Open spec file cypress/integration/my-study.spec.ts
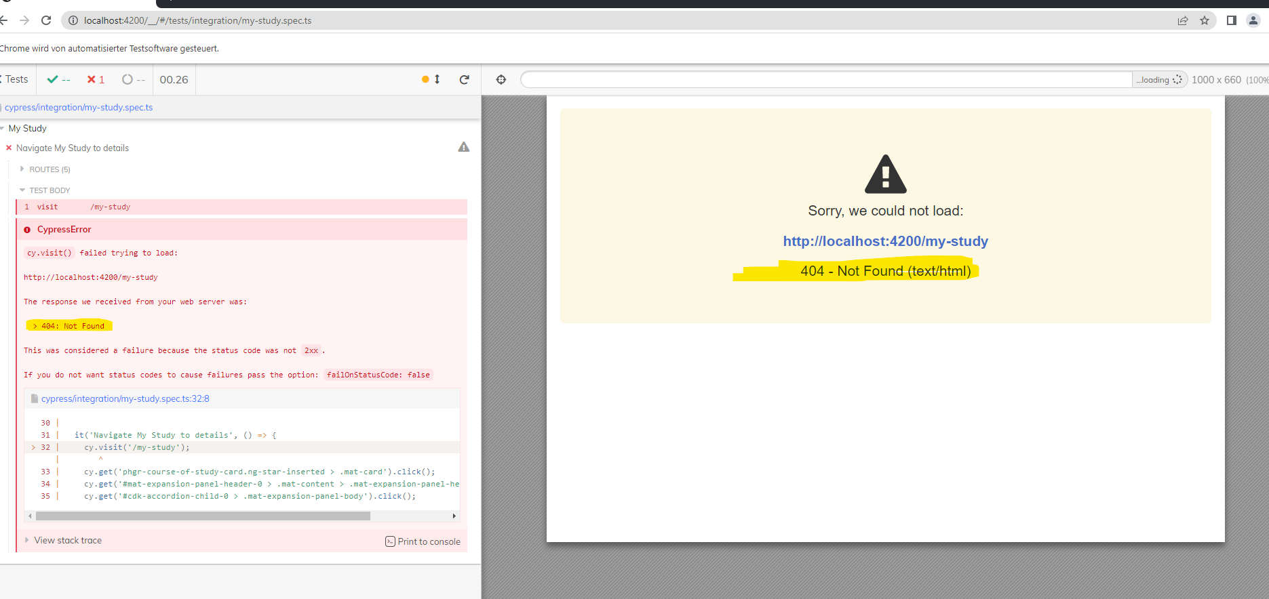 pyautogui.click(x=79, y=107)
